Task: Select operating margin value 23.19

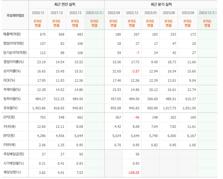Action: click(41, 62)
